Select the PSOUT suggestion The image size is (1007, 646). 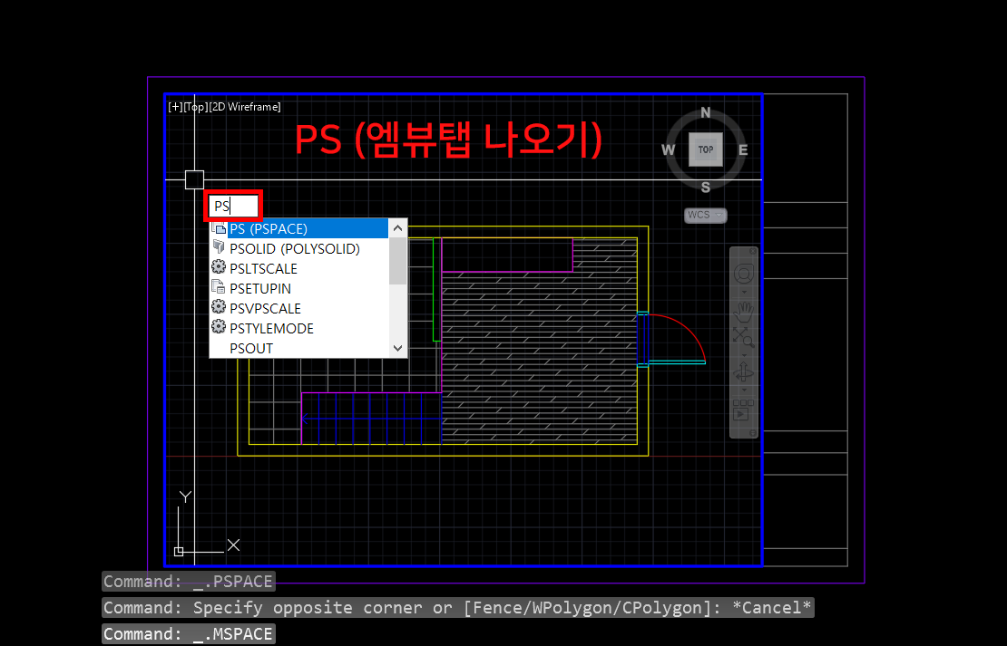pyautogui.click(x=299, y=348)
